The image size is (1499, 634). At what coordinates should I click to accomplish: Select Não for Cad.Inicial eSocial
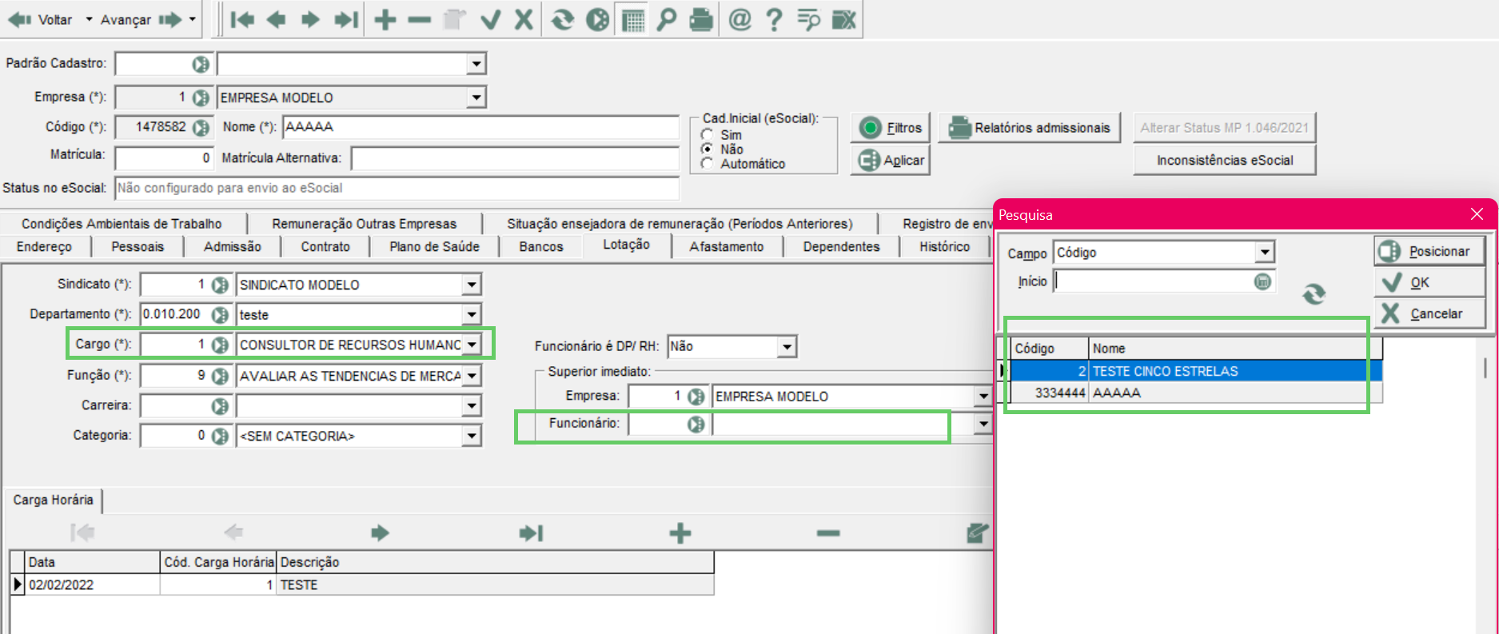tap(707, 149)
